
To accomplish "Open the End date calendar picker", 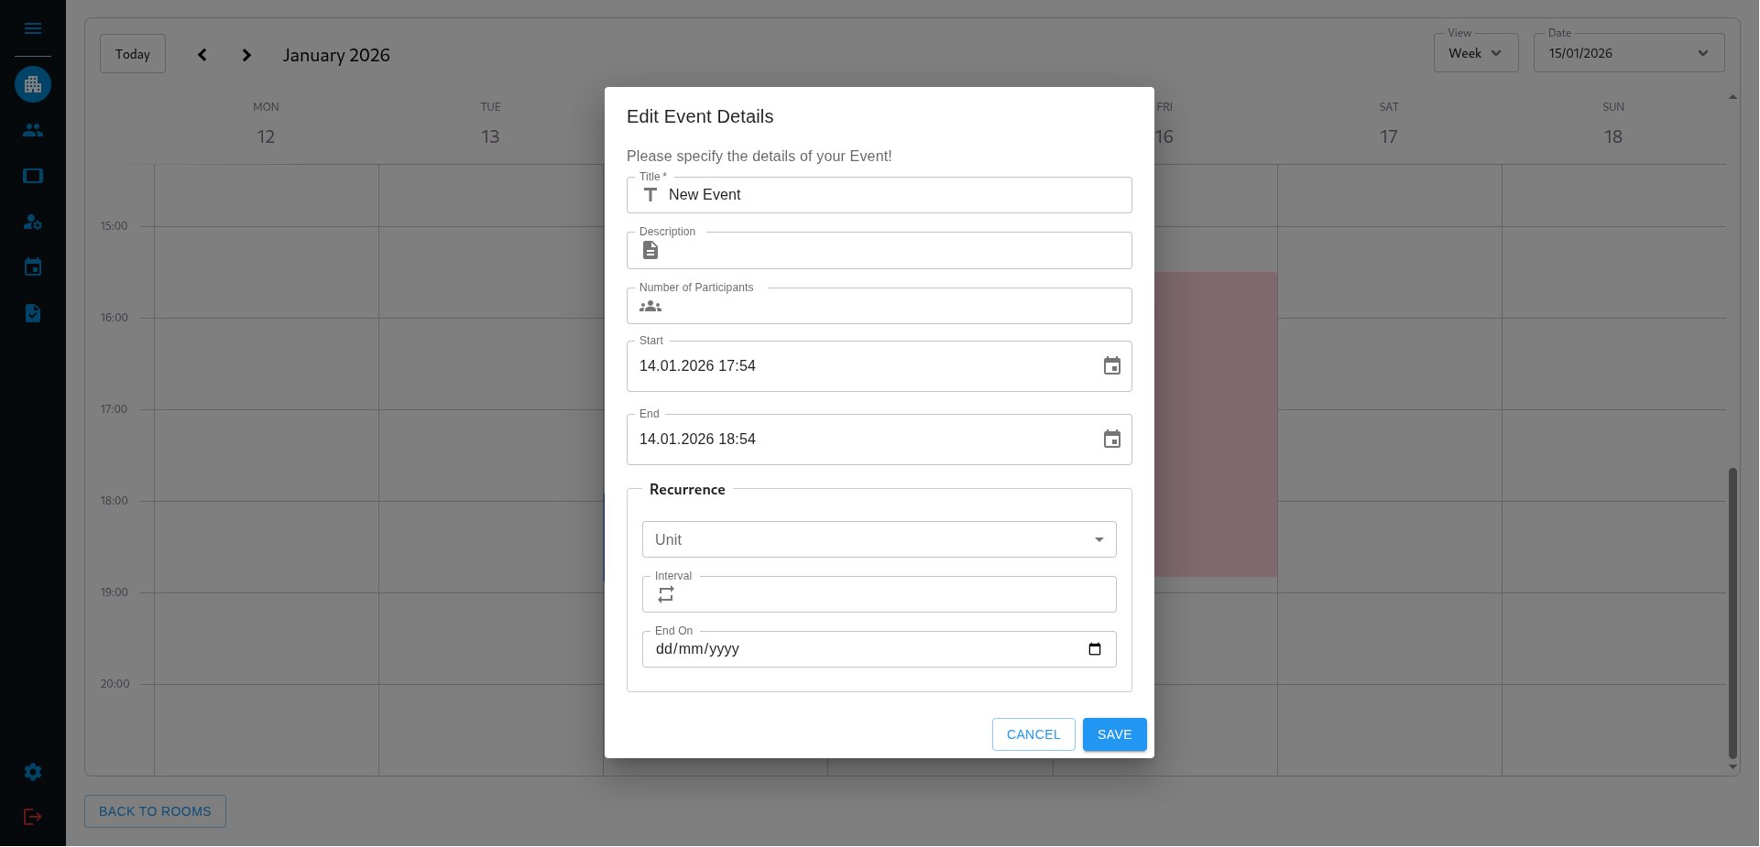I will pyautogui.click(x=1111, y=439).
